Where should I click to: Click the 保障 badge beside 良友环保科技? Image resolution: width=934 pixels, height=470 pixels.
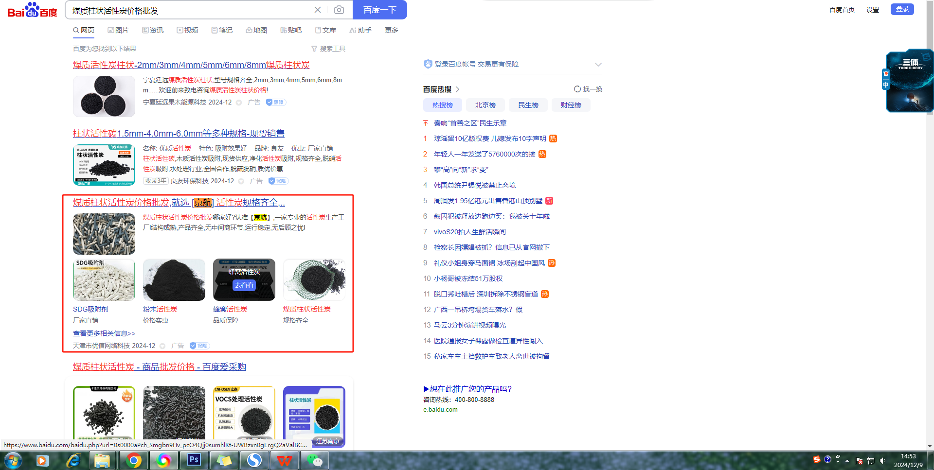pos(278,181)
